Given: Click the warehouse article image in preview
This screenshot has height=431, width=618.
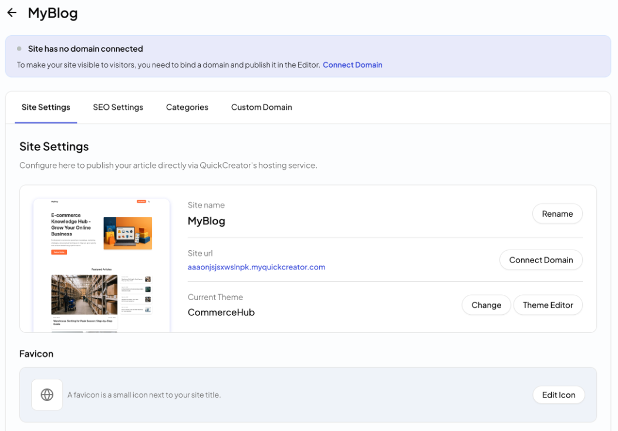Looking at the screenshot, I should pos(85,295).
